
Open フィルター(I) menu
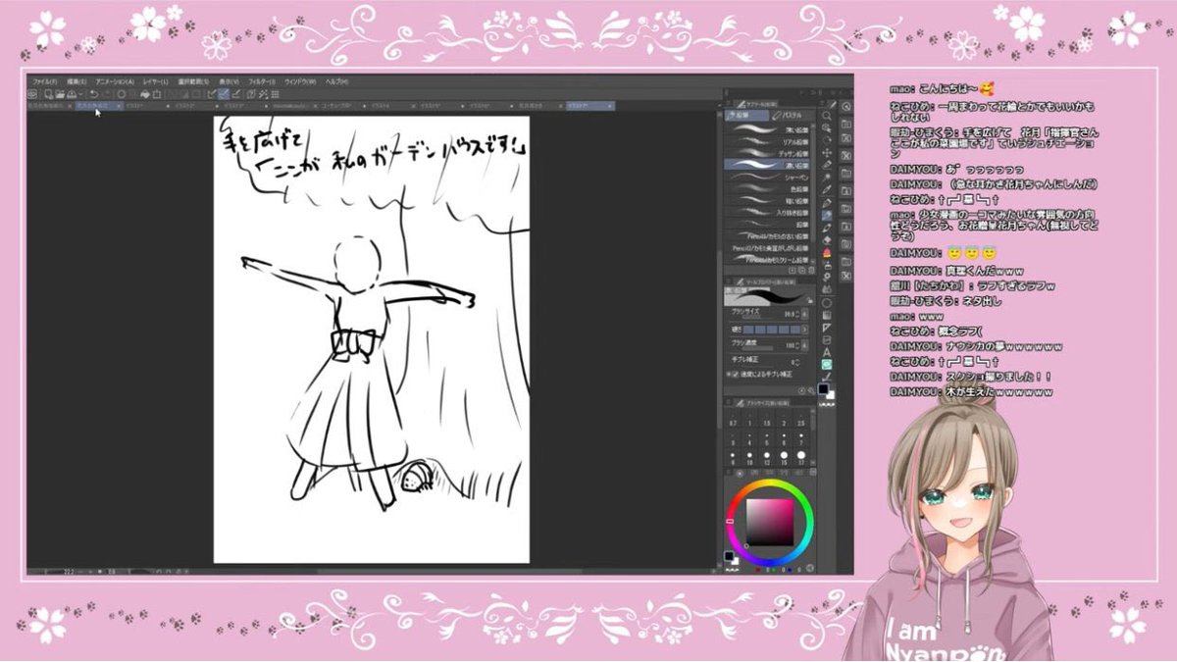[x=262, y=81]
